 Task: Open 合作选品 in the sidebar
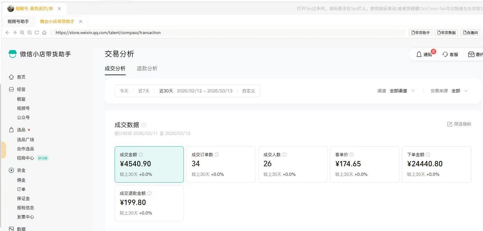point(26,149)
